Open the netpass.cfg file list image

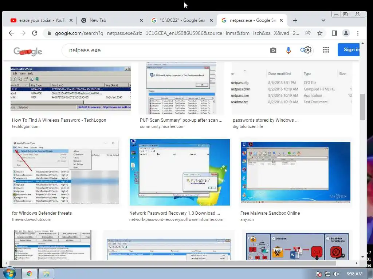(292, 88)
